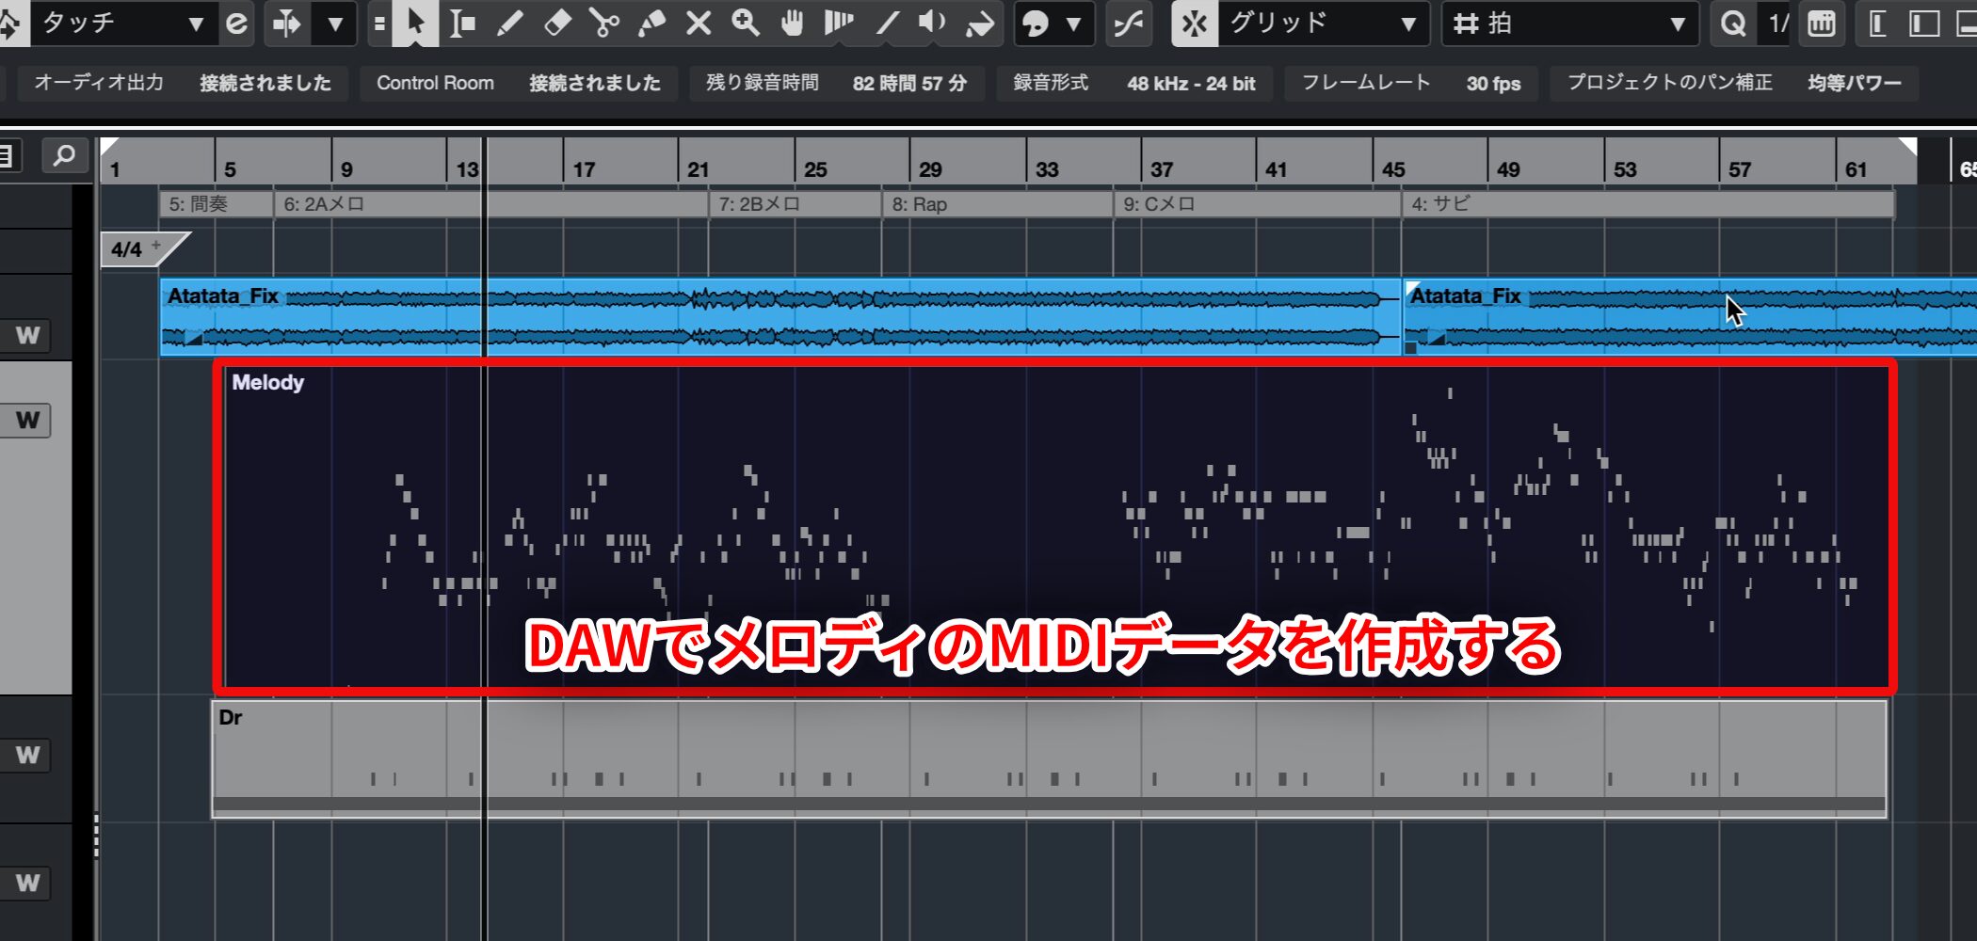The height and width of the screenshot is (941, 1977).
Task: Select the Play speaker tool
Action: 932,23
